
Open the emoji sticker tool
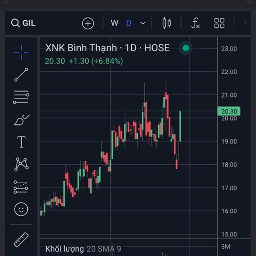click(21, 209)
